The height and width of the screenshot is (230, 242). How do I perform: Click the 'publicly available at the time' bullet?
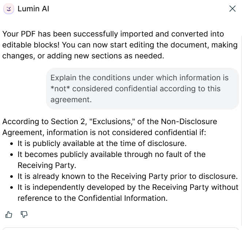pyautogui.click(x=102, y=143)
